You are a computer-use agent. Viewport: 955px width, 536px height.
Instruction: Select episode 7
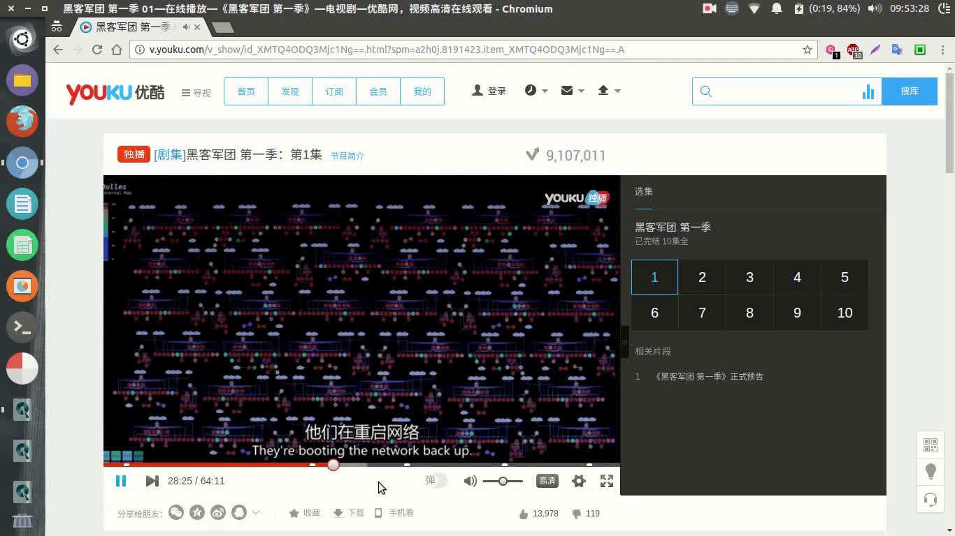pyautogui.click(x=702, y=313)
